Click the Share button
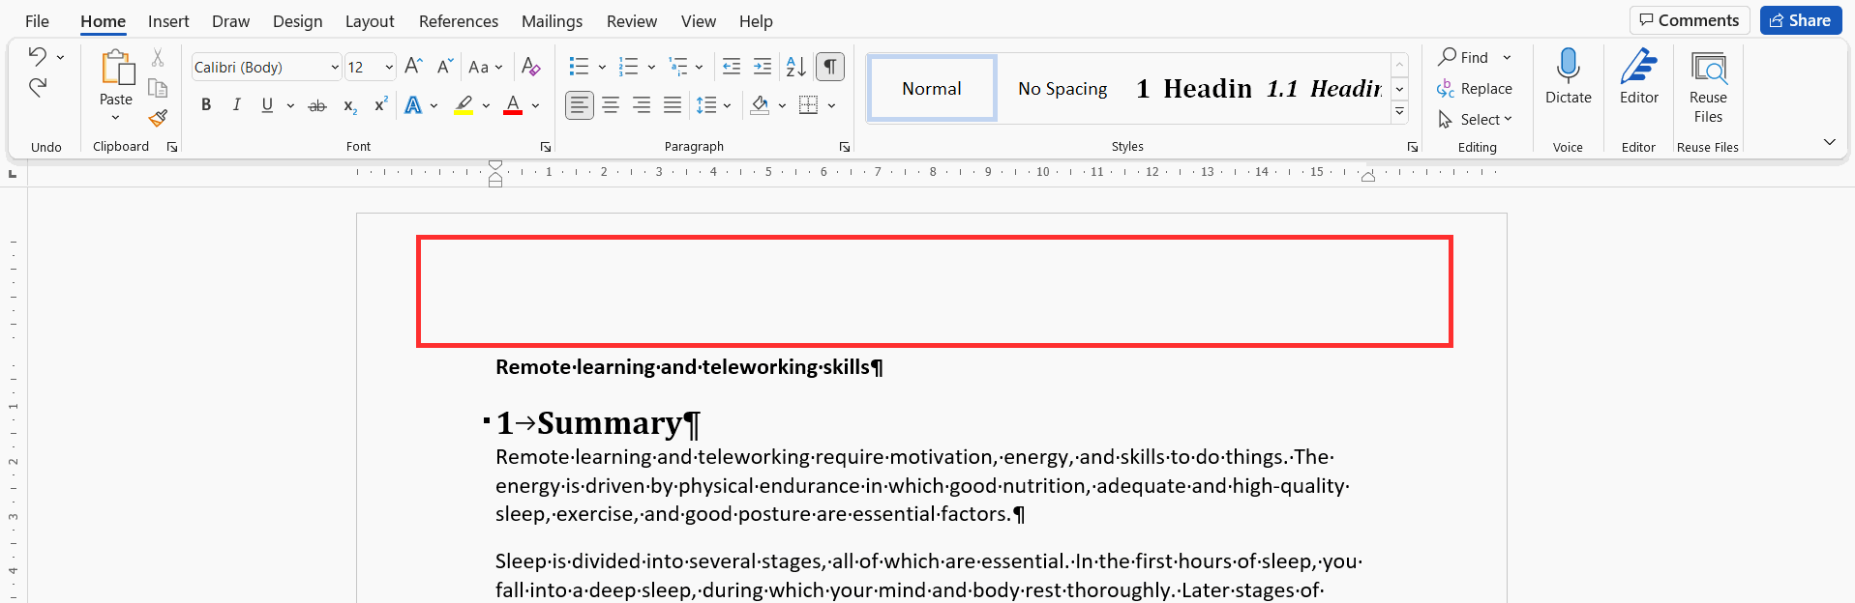Viewport: 1855px width, 603px height. click(x=1800, y=20)
